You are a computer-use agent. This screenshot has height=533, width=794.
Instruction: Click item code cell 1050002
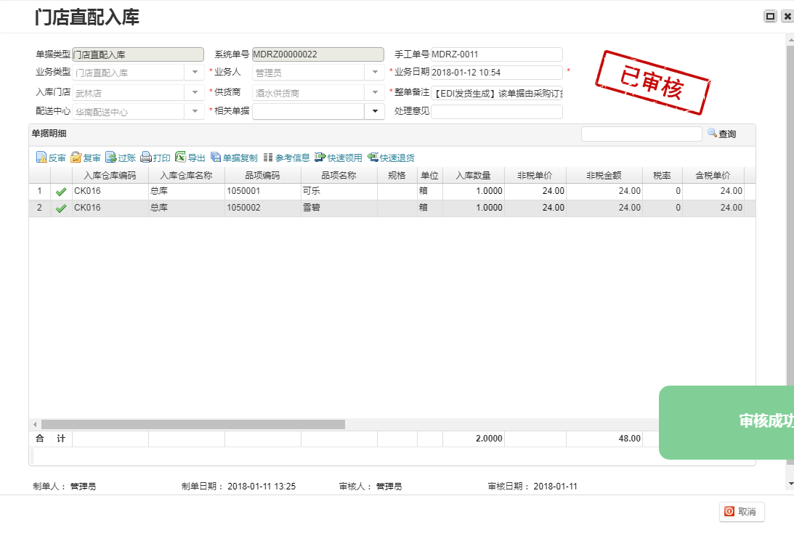262,208
